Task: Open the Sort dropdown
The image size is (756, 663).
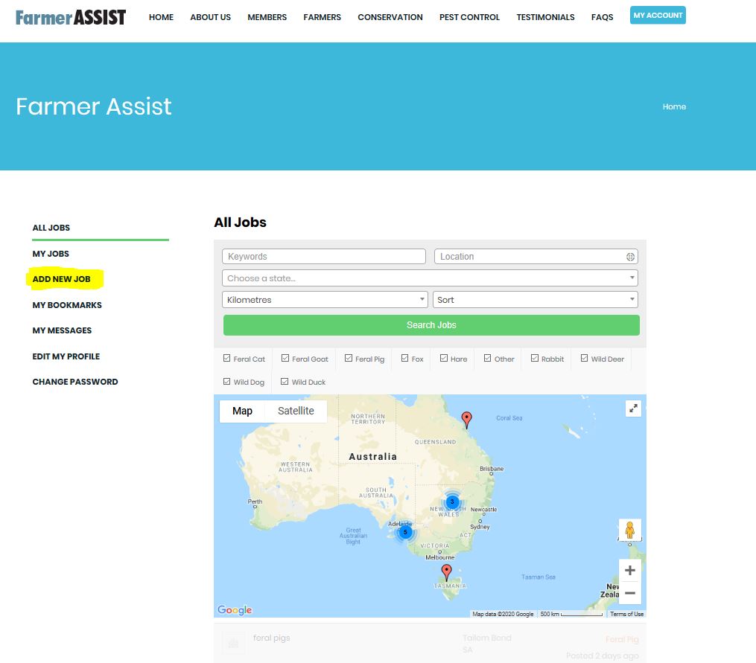Action: click(x=535, y=300)
